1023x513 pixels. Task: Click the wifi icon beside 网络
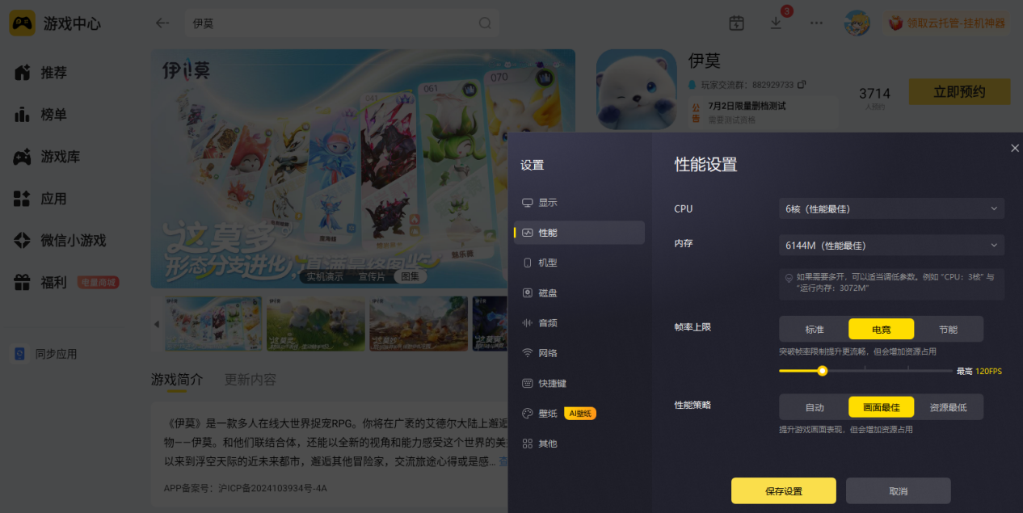tap(528, 353)
